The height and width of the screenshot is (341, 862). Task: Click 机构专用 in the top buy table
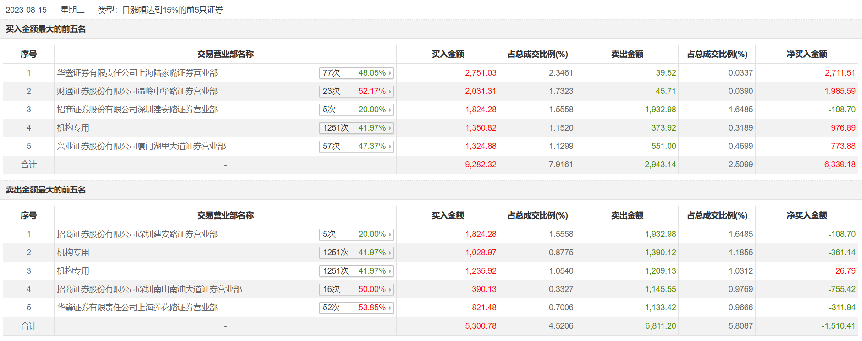point(73,128)
